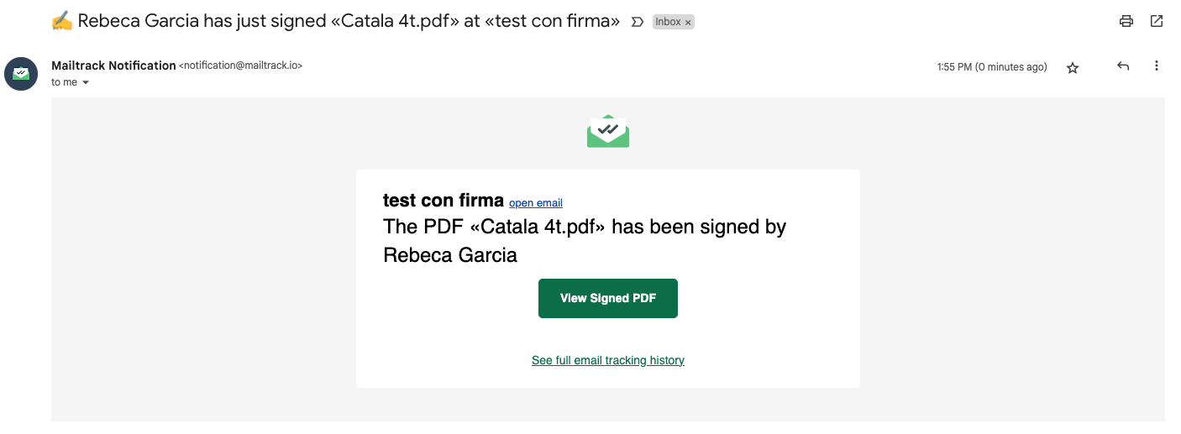Screen dimensions: 1181x434
Task: Click the writing hand emoji in the subject
Action: click(x=62, y=22)
